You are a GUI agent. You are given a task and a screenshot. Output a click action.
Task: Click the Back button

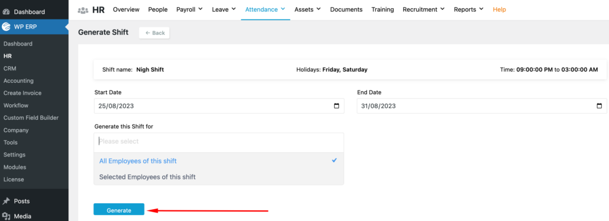coord(154,33)
